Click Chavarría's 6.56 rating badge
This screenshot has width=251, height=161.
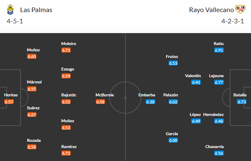click(219, 153)
